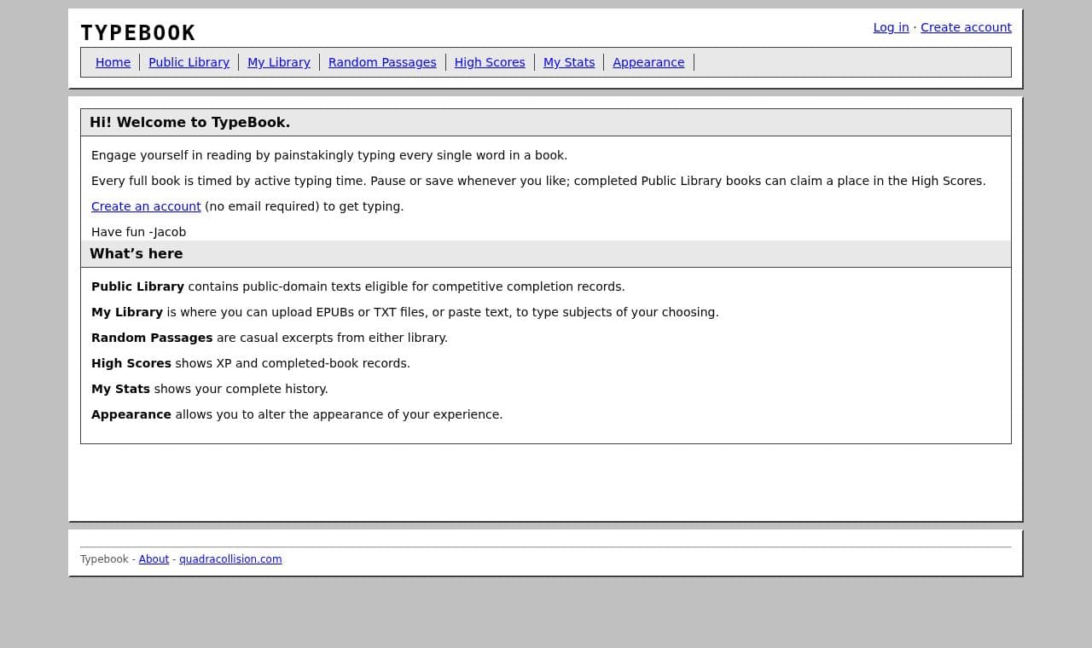
Task: Open the About link in footer
Action: 154,559
